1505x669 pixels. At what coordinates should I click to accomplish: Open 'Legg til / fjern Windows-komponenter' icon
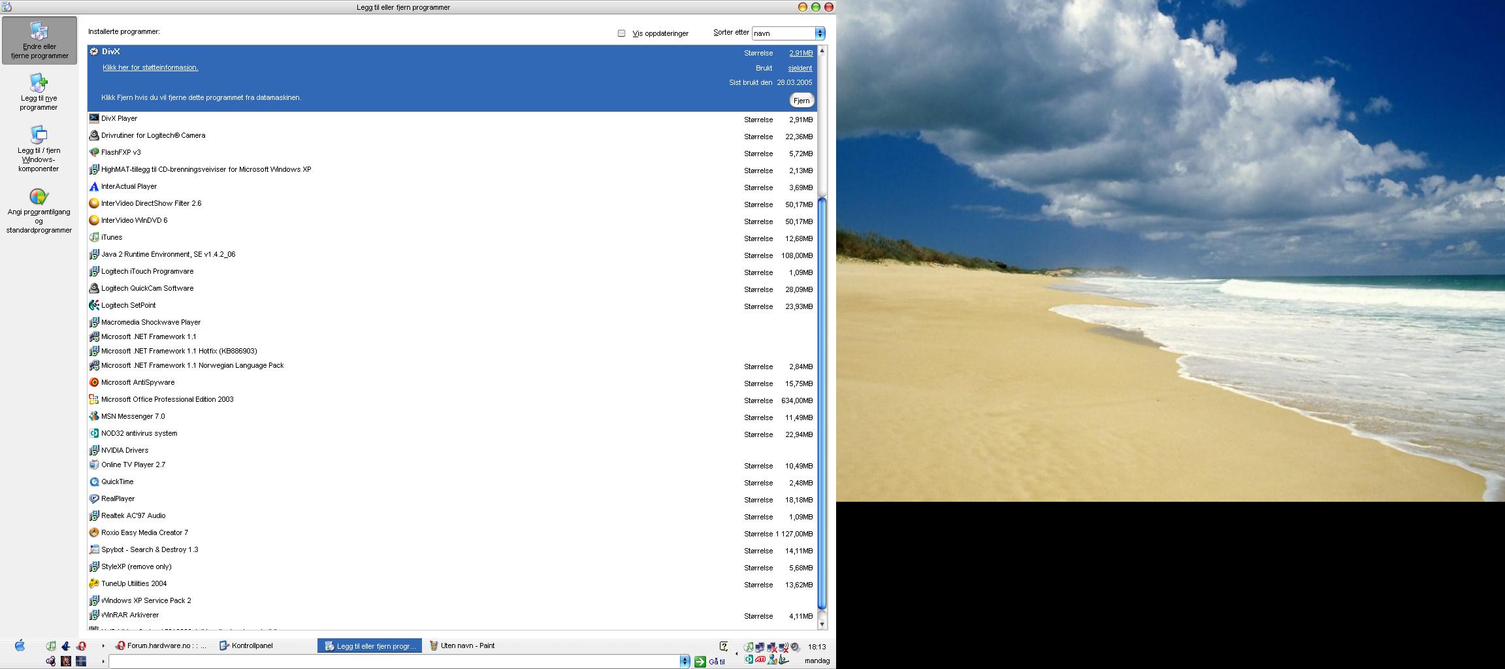(x=39, y=149)
